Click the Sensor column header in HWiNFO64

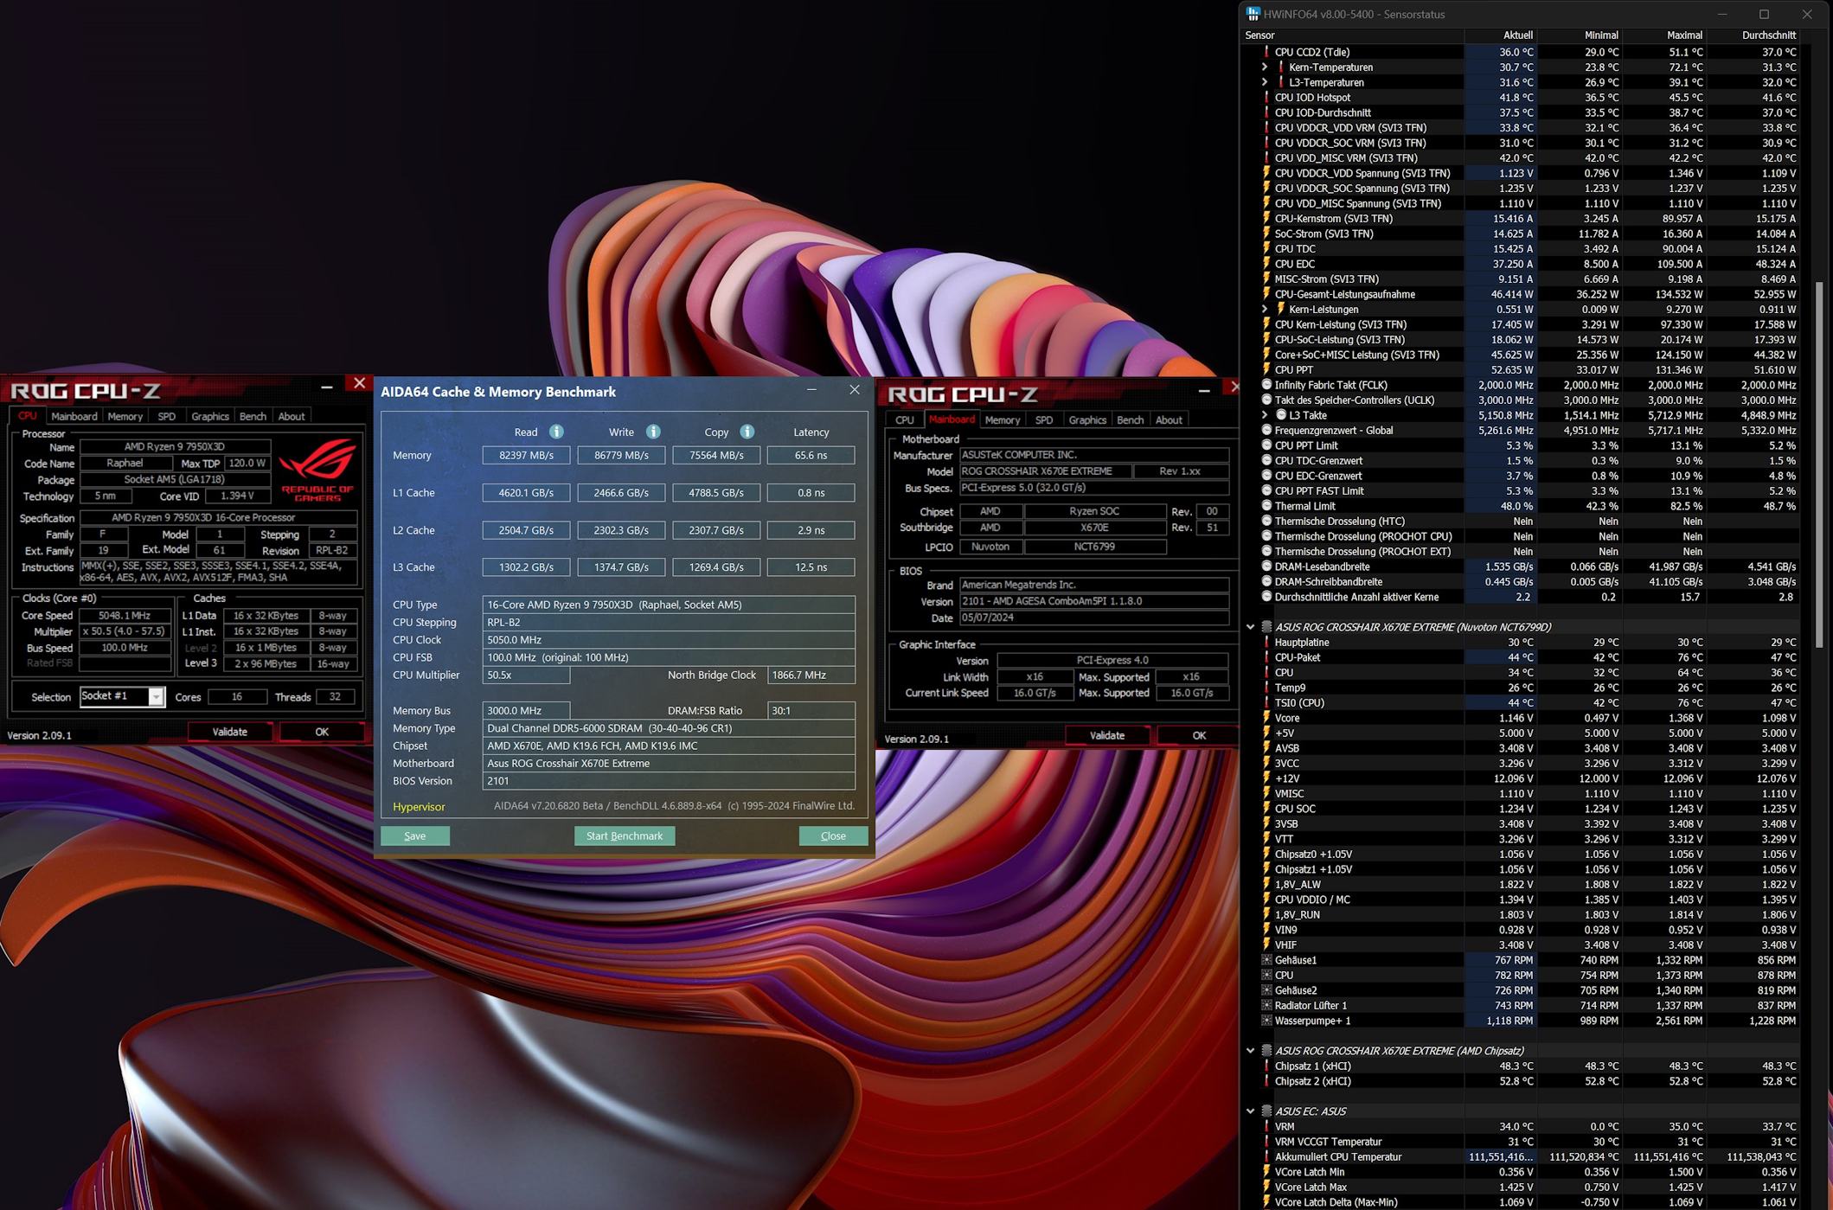coord(1352,35)
